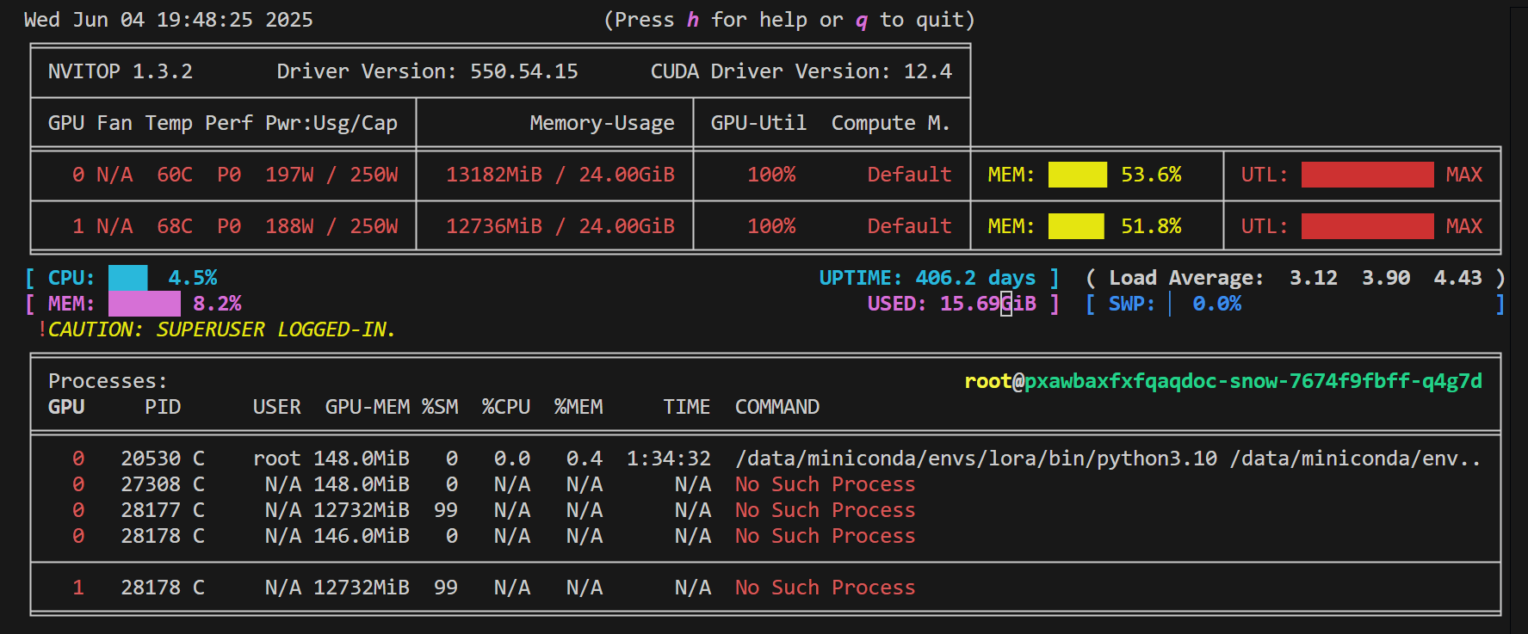Click the %MEM column header
The width and height of the screenshot is (1528, 634).
tap(578, 407)
